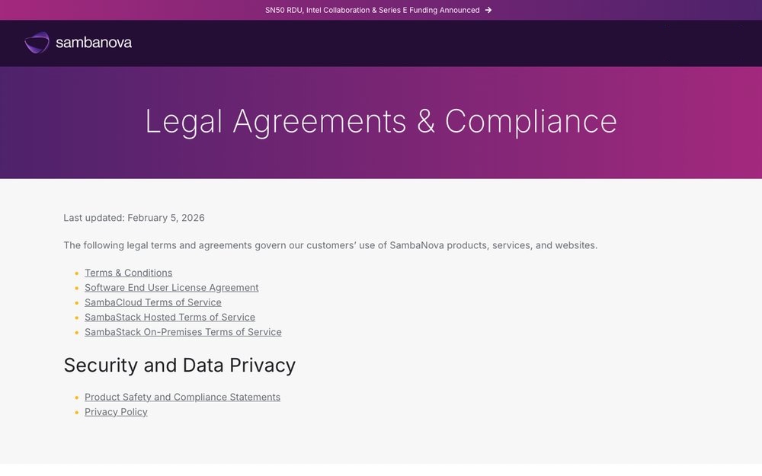Click the bullet beside SambaCloud Terms of Service

click(77, 303)
